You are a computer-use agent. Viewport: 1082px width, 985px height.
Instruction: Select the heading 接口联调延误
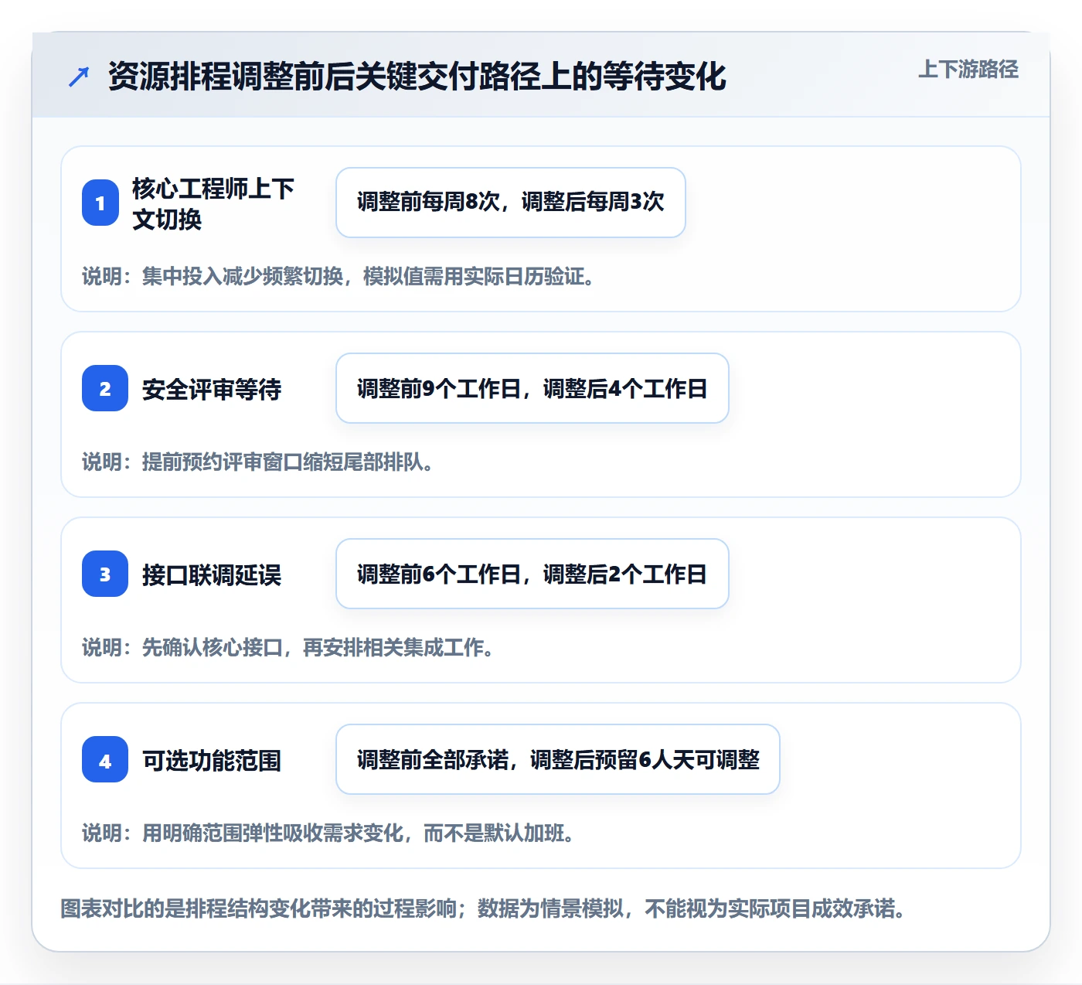[x=212, y=574]
